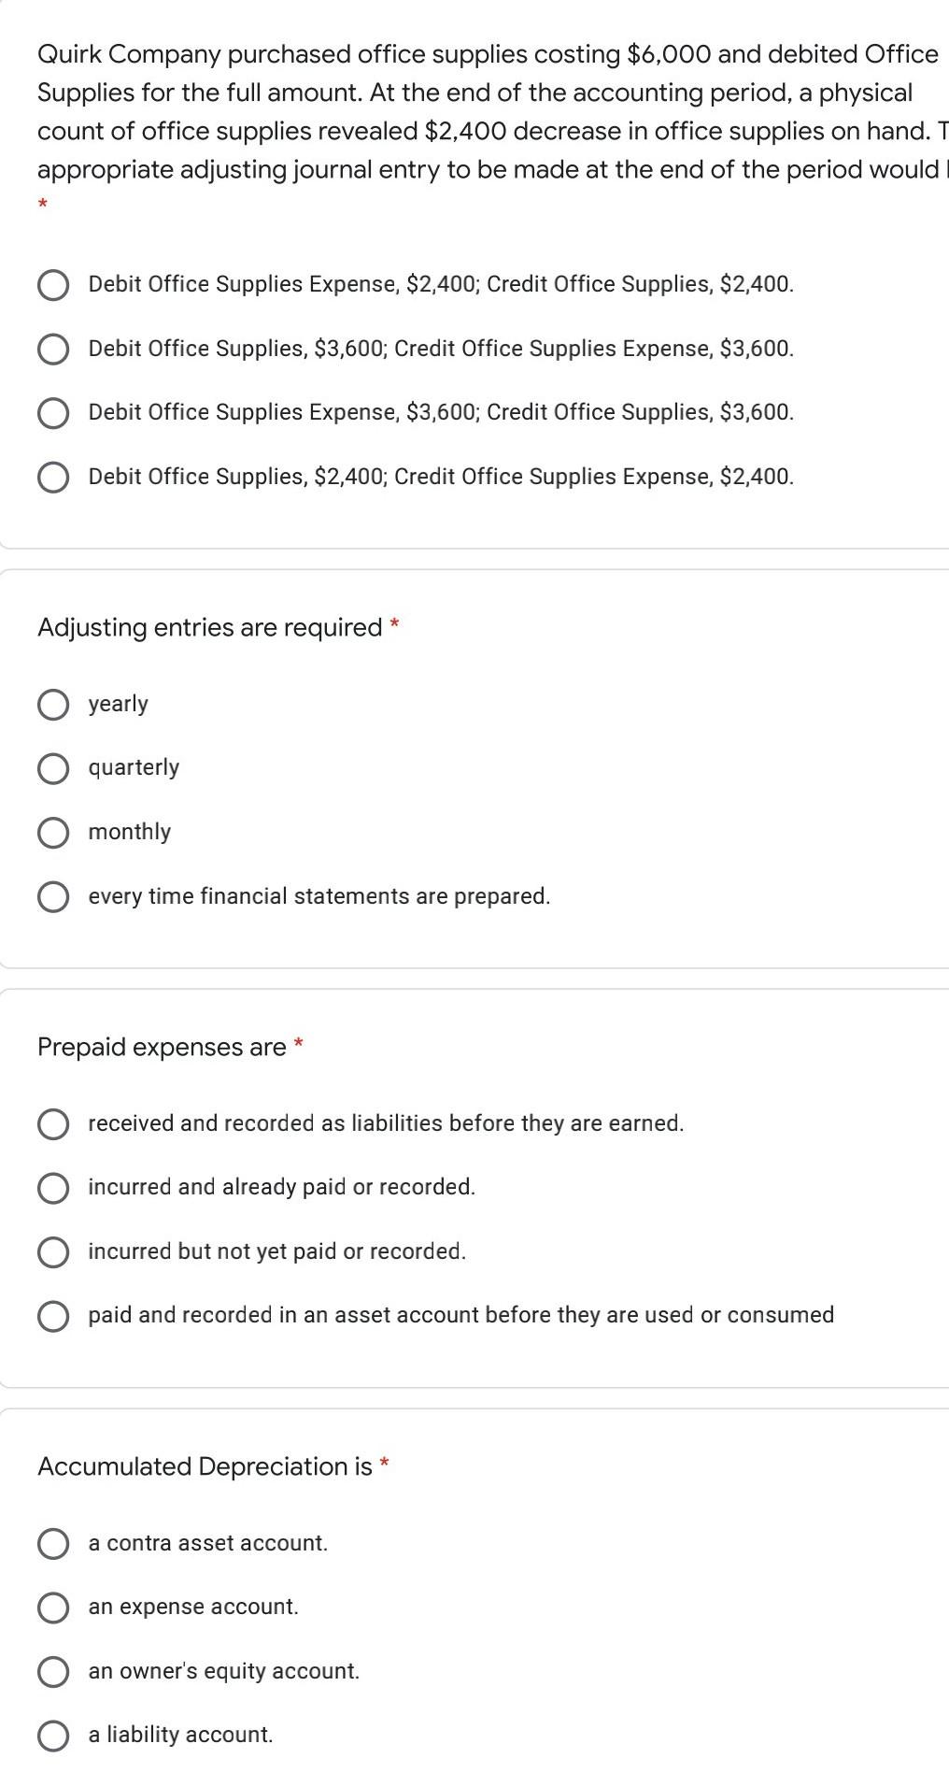
Task: Select "an owner's equity account" option
Action: pos(53,1671)
